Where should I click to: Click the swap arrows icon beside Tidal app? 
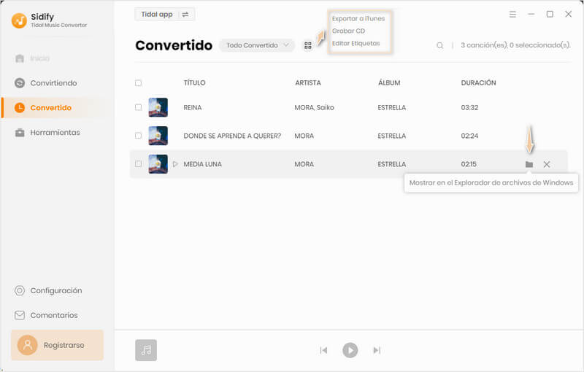tap(185, 15)
